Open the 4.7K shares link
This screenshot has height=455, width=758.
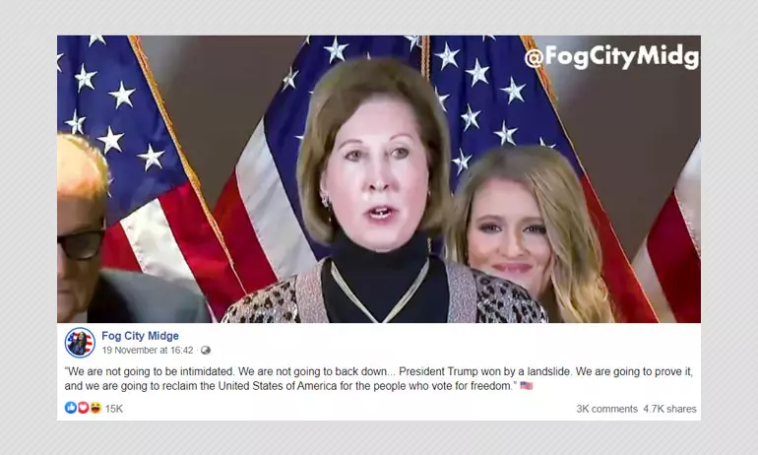[x=669, y=409]
